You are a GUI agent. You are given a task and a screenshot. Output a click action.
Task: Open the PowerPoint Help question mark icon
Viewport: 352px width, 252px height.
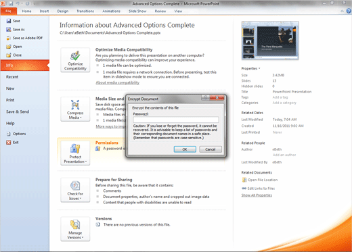coord(349,11)
